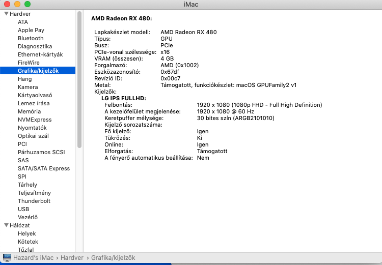Select Bluetooth in the sidebar

click(31, 38)
